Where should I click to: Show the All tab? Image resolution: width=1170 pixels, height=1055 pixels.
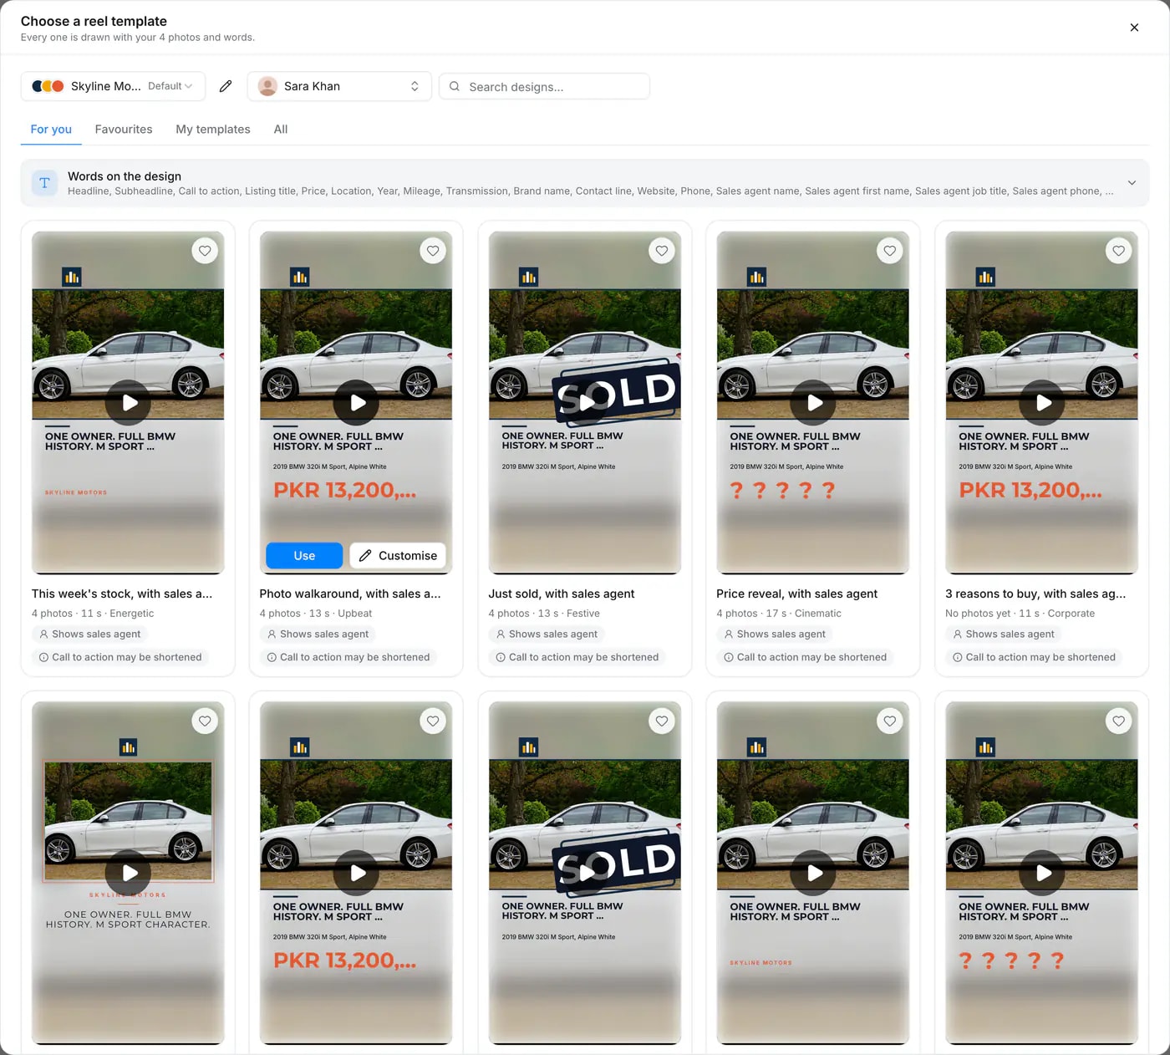pyautogui.click(x=281, y=130)
